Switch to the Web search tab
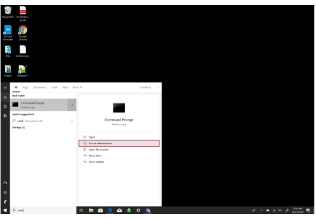The width and height of the screenshot is (316, 219). pos(65,87)
